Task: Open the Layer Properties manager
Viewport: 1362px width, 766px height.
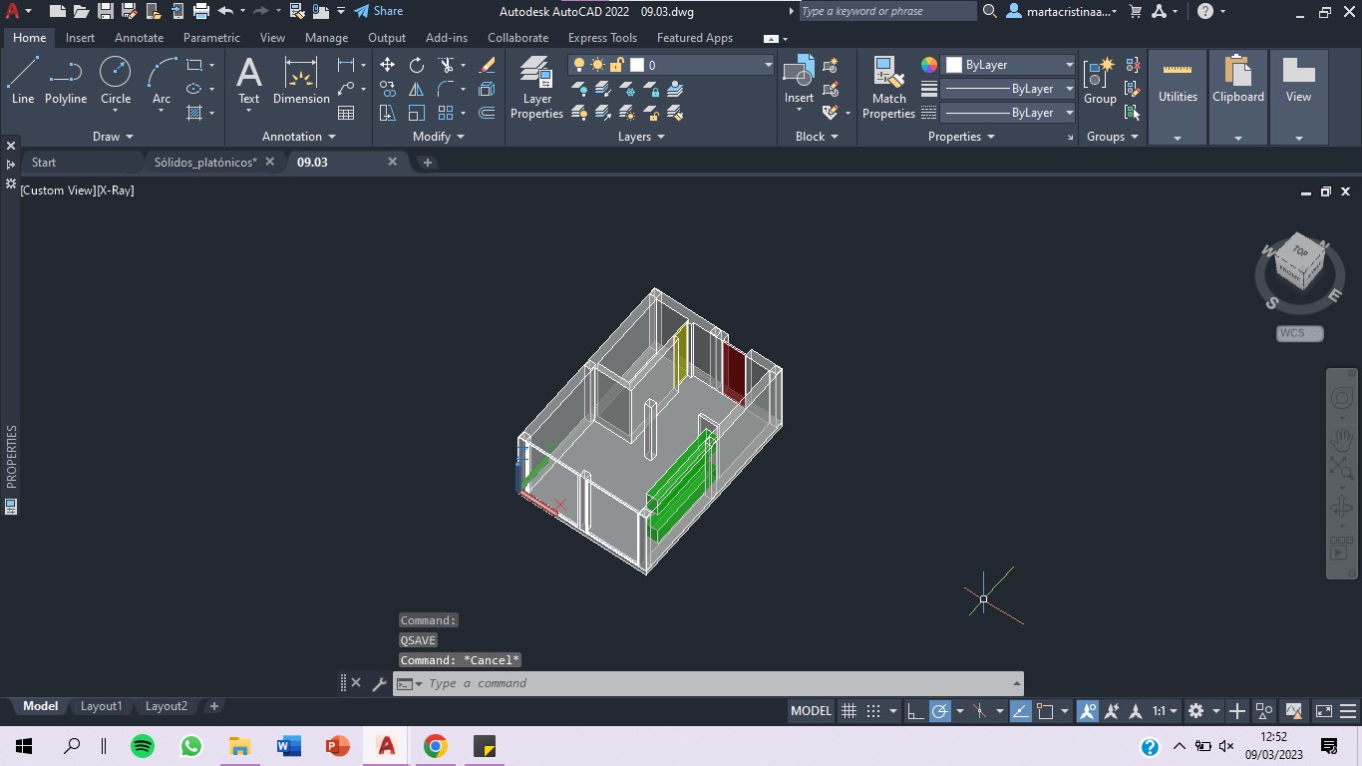Action: (536, 88)
